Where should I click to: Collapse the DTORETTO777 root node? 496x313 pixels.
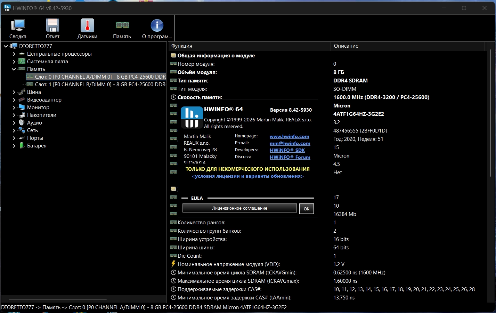pos(6,46)
